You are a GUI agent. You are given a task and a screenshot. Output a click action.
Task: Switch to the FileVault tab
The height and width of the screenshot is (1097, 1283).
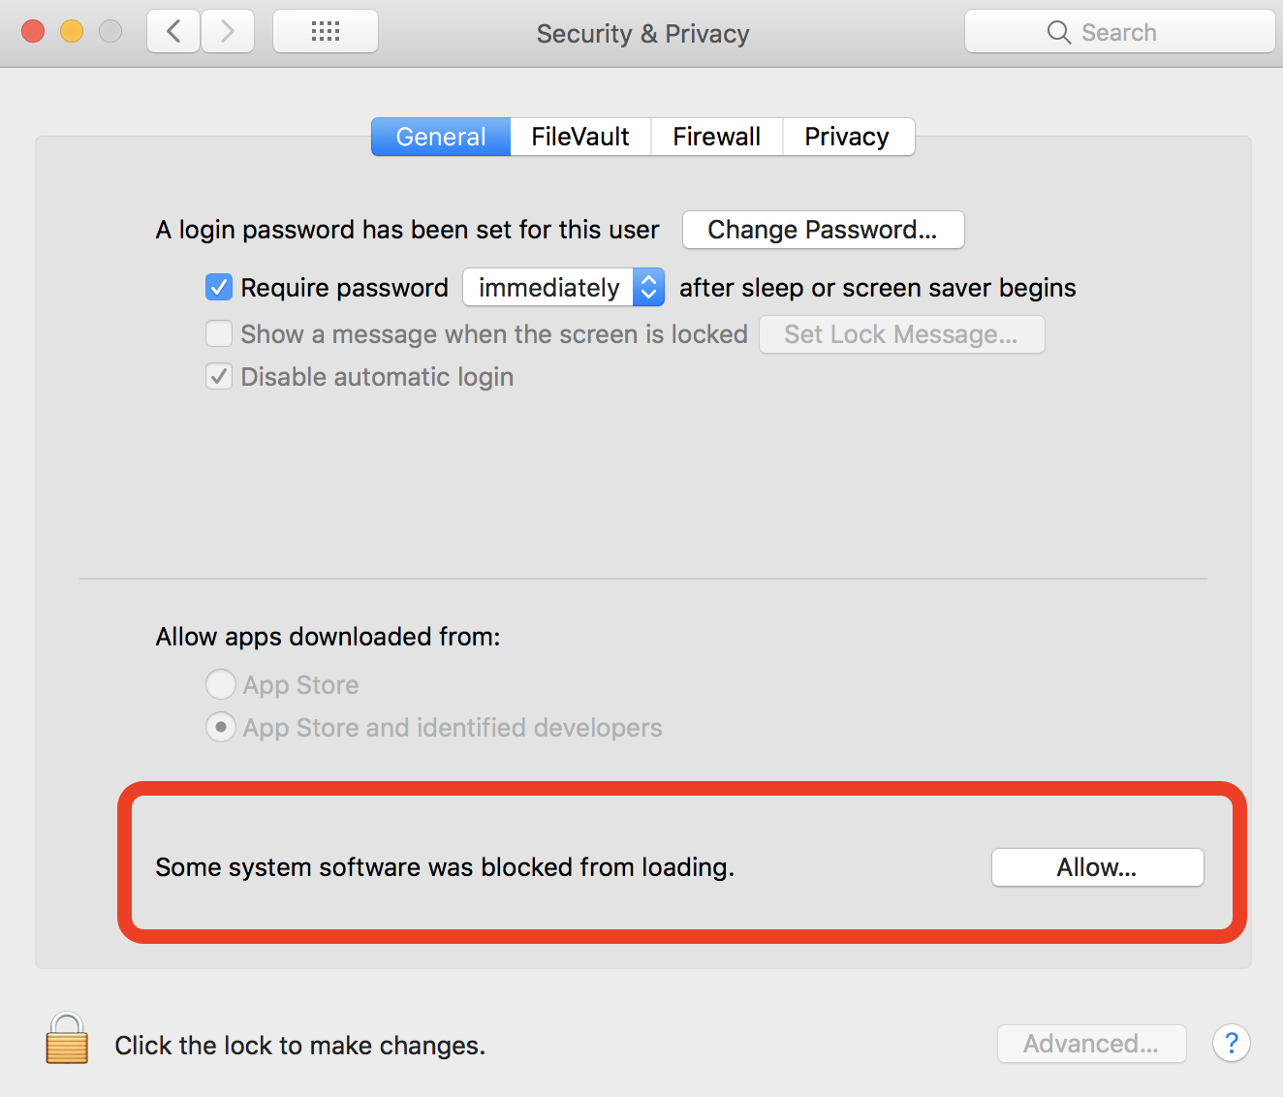pos(579,137)
